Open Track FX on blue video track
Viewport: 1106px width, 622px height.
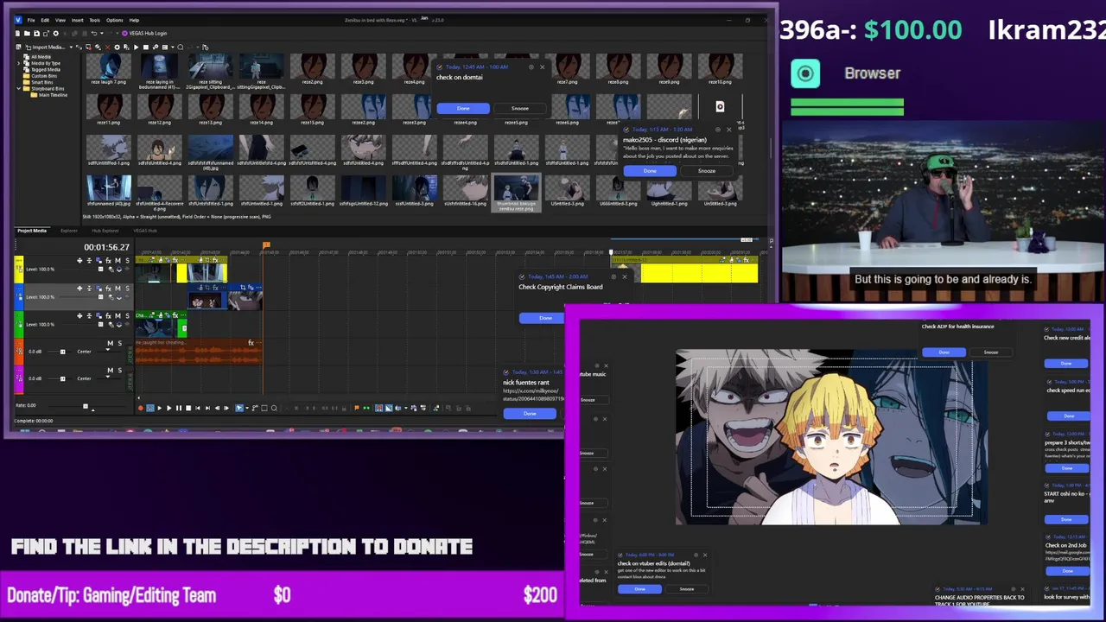tap(108, 289)
